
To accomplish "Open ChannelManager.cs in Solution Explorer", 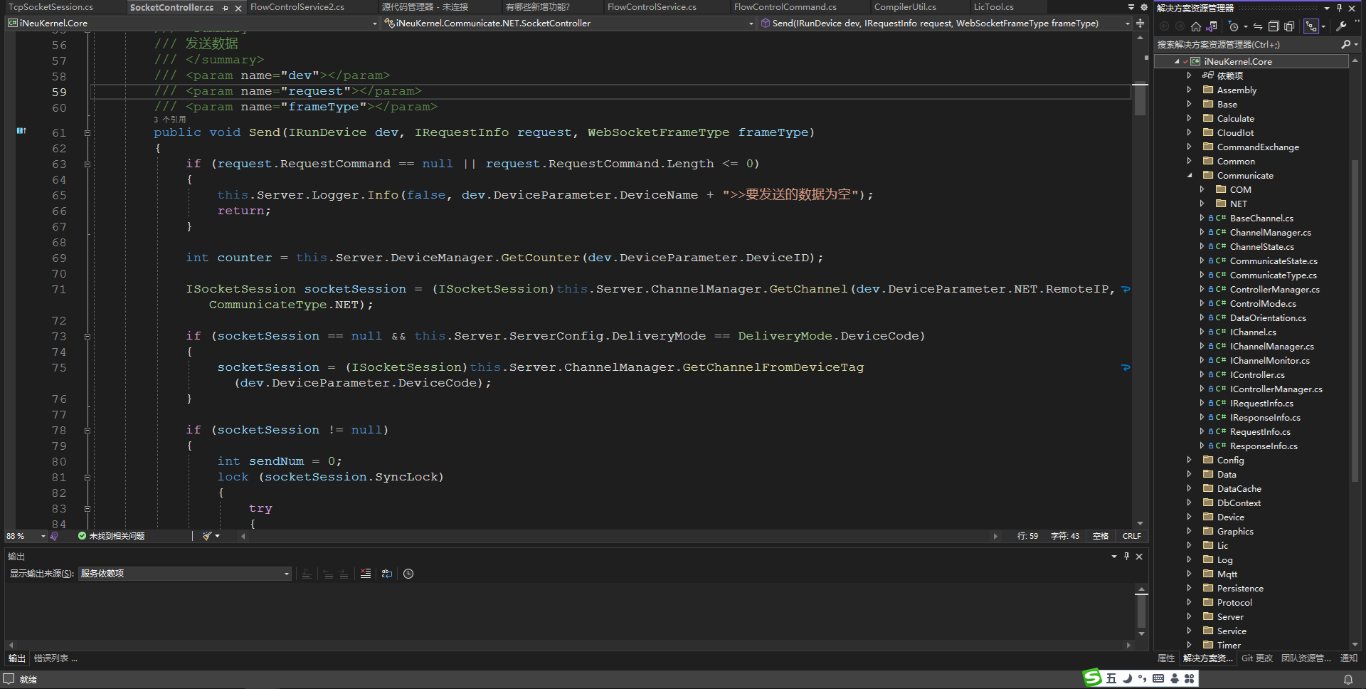I will 1270,232.
